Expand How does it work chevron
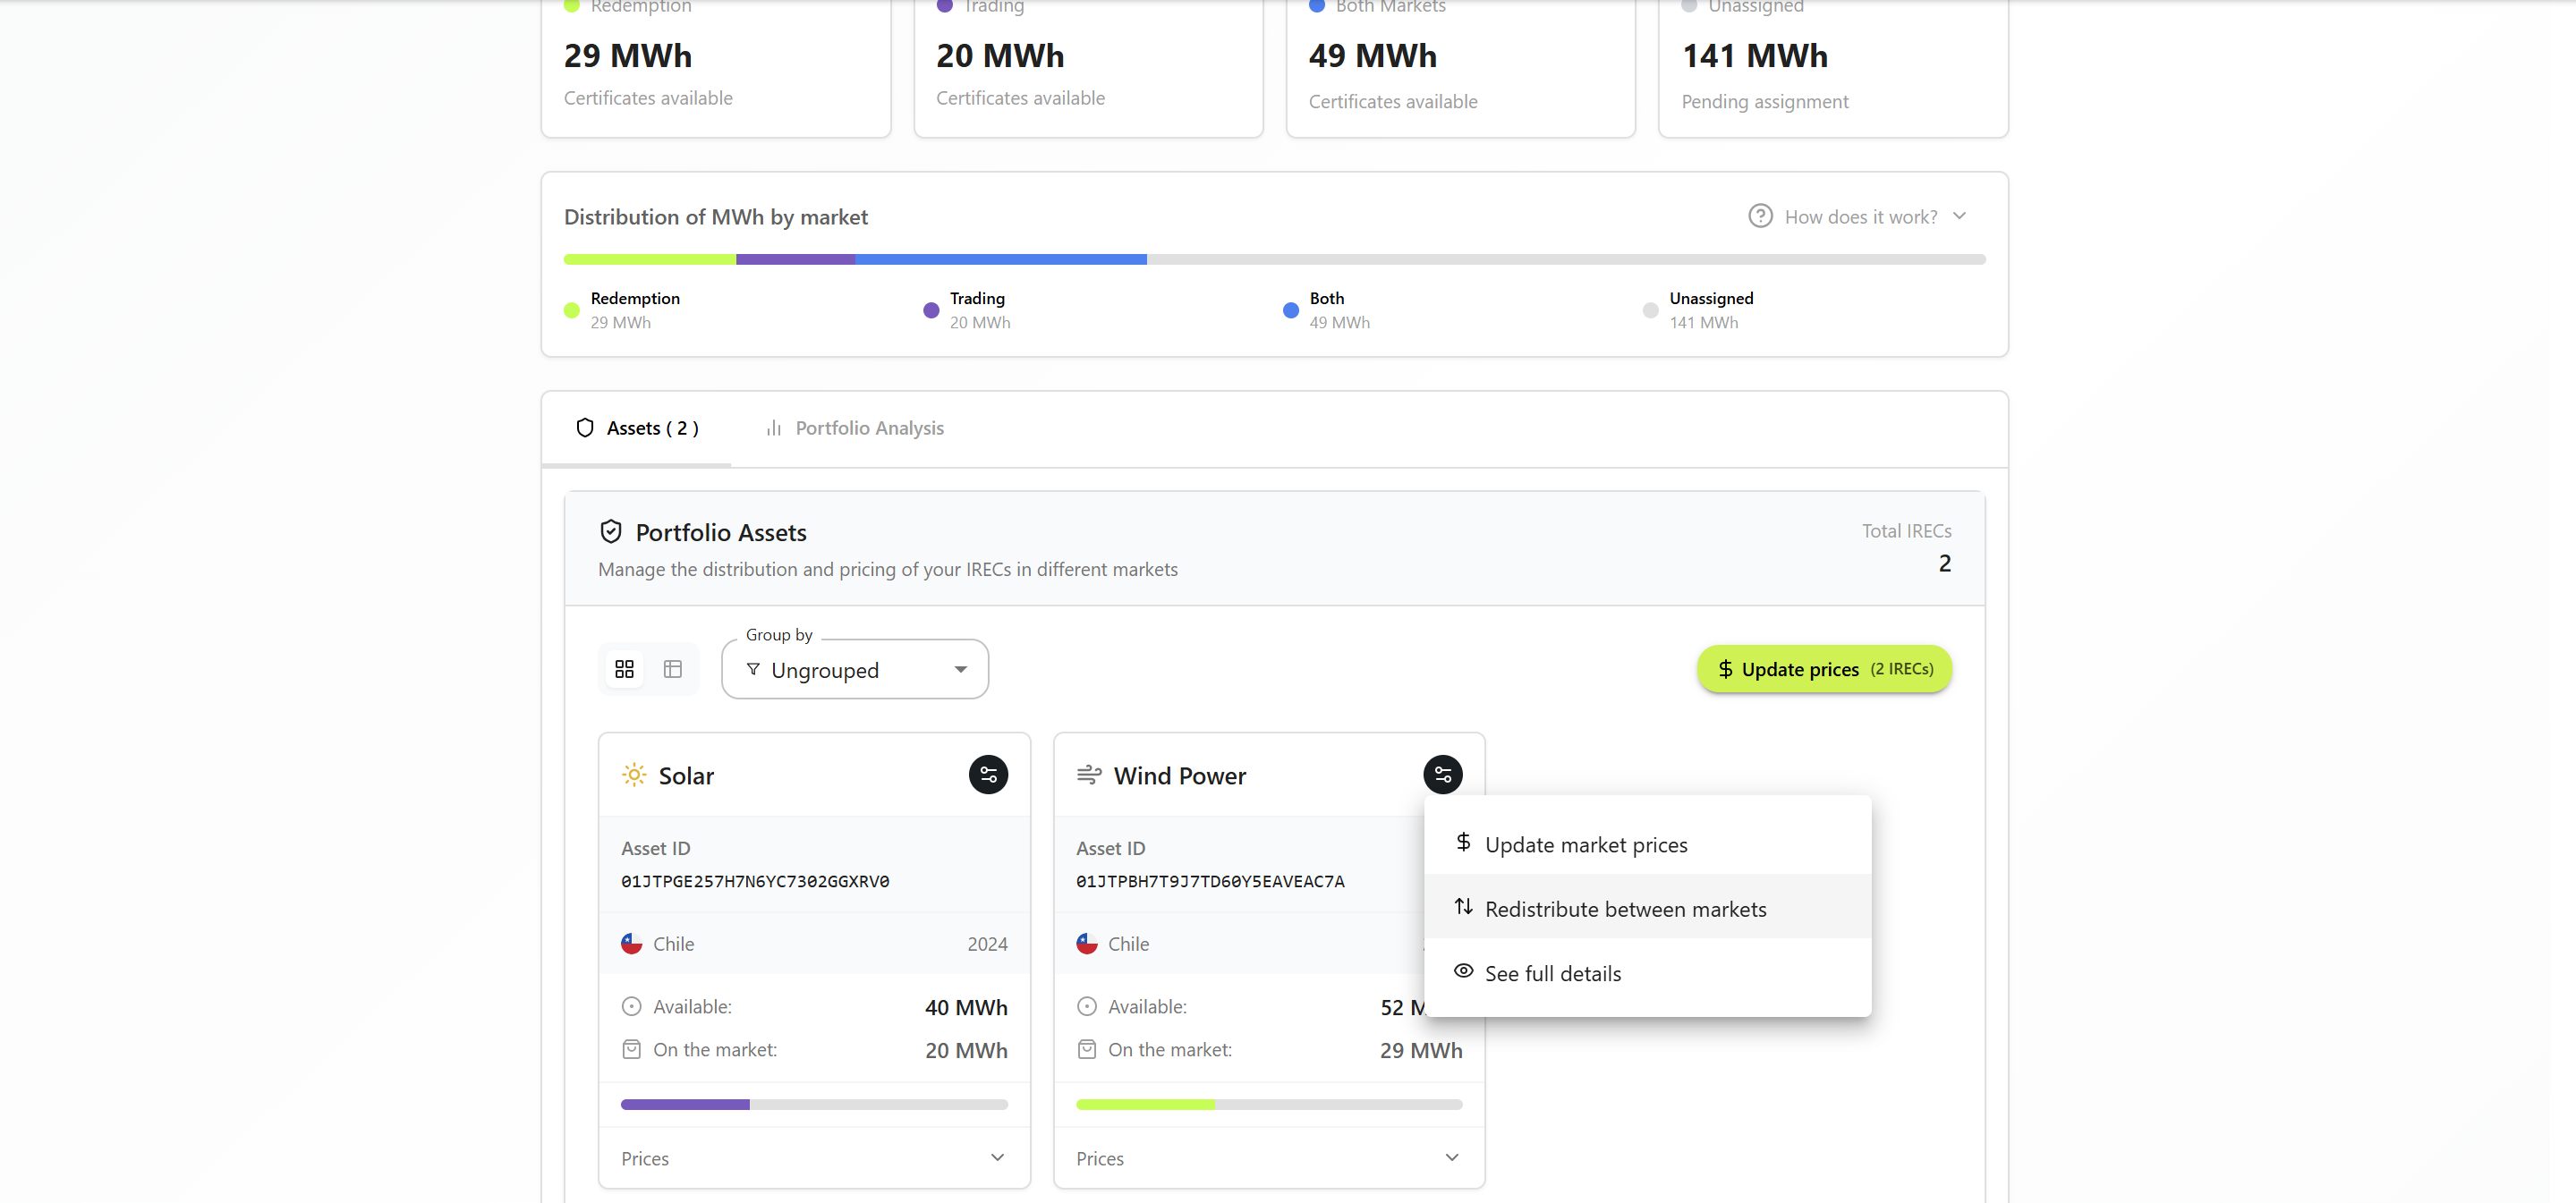 1959,216
